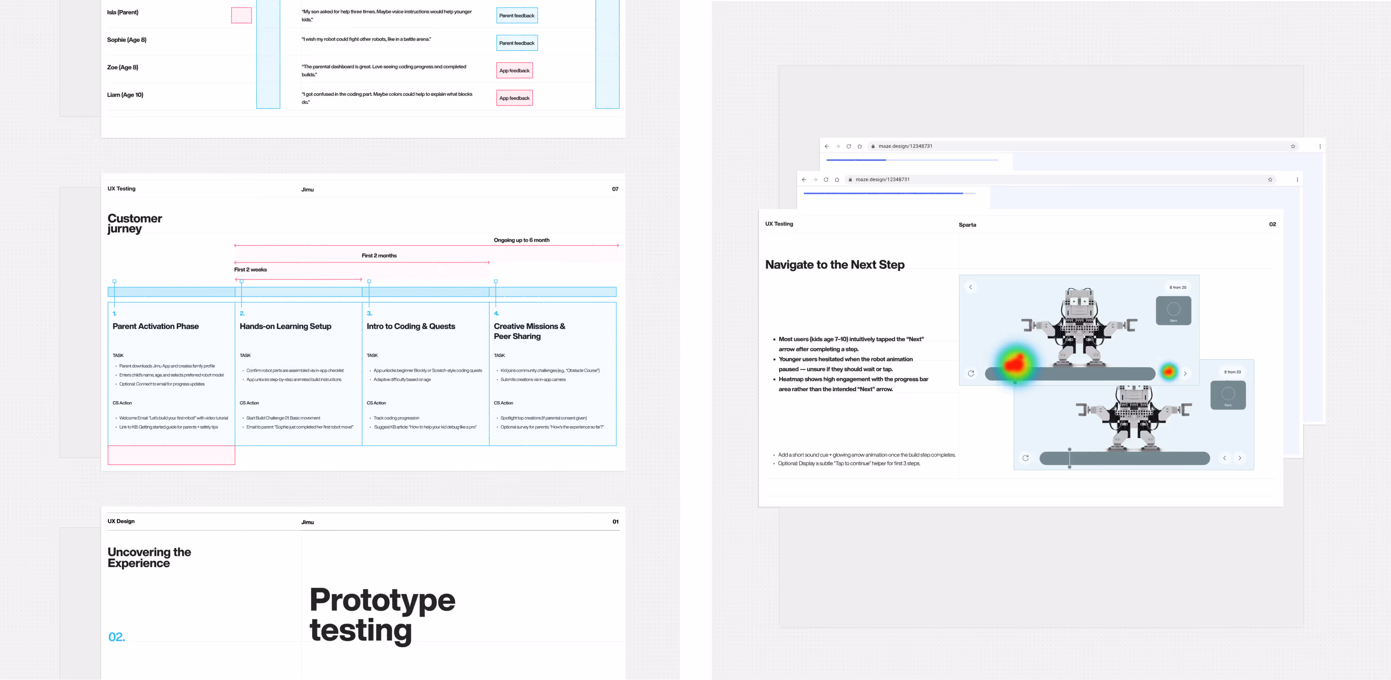Click next chevron in the lower robot prototype
1391x680 pixels.
[1240, 458]
